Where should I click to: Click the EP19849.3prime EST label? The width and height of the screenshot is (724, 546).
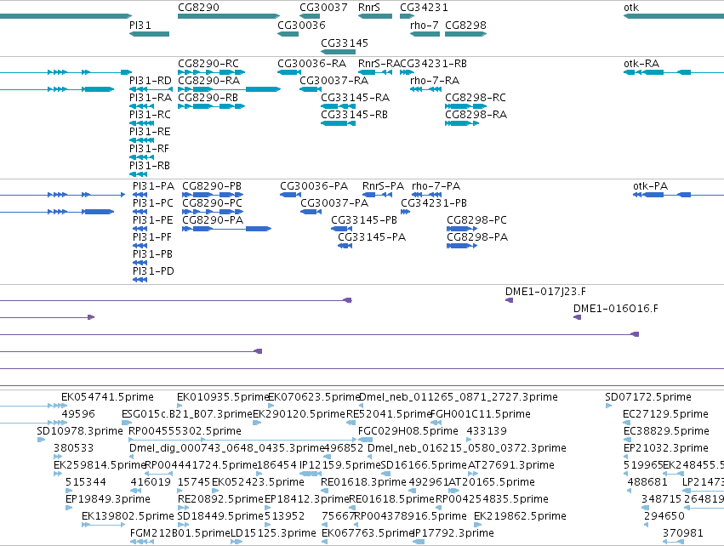(107, 499)
